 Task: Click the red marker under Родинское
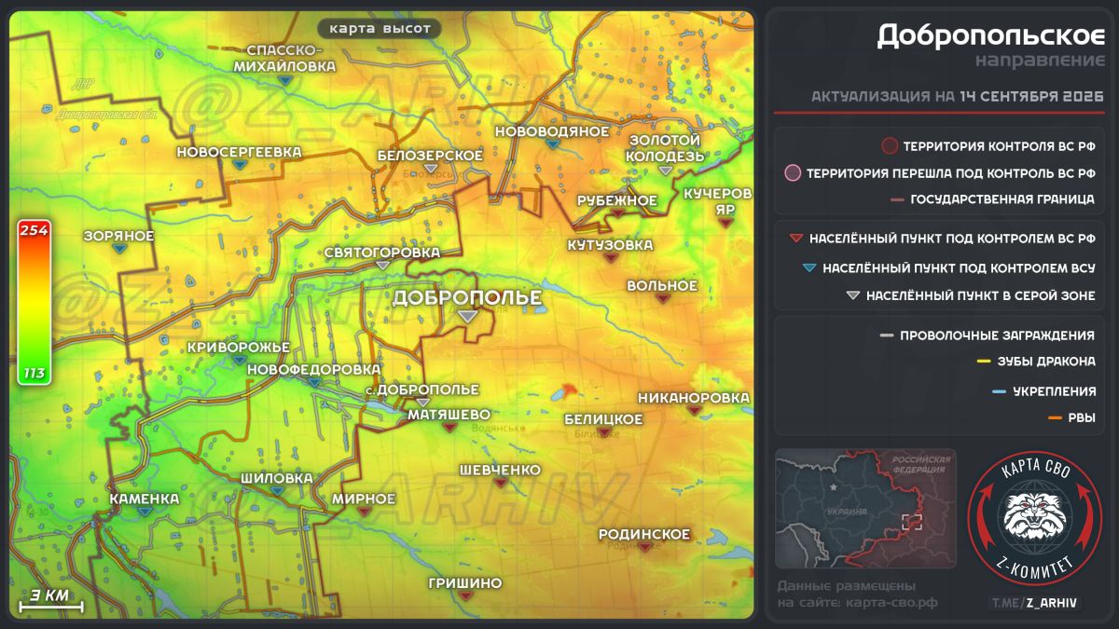644,547
